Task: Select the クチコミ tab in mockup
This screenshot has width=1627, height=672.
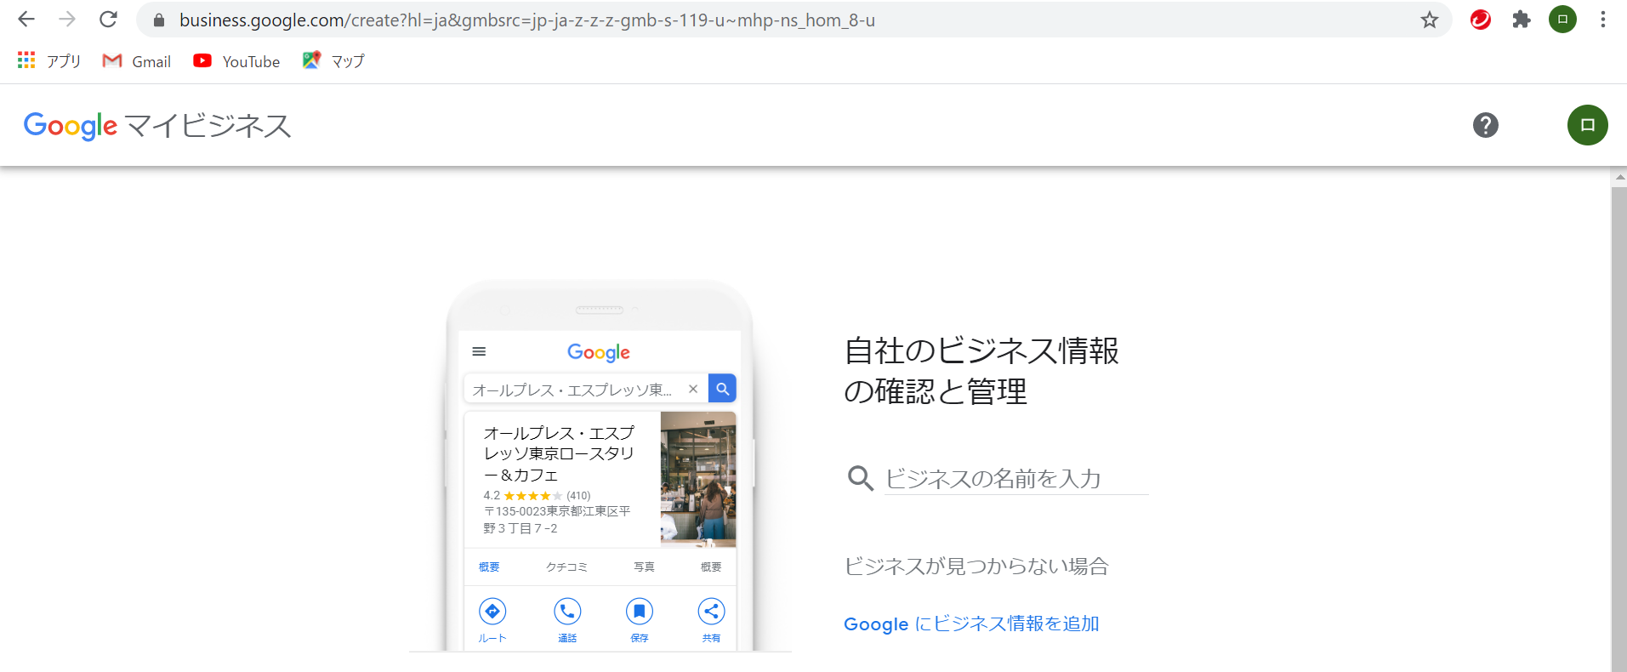Action: (x=566, y=567)
